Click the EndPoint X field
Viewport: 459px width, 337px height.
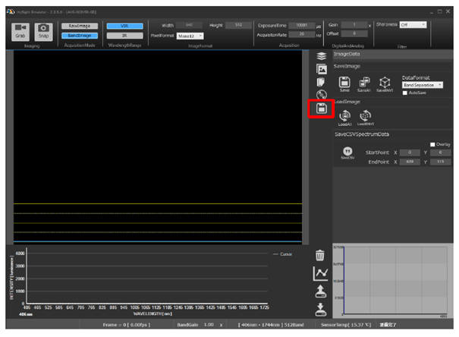pos(410,162)
